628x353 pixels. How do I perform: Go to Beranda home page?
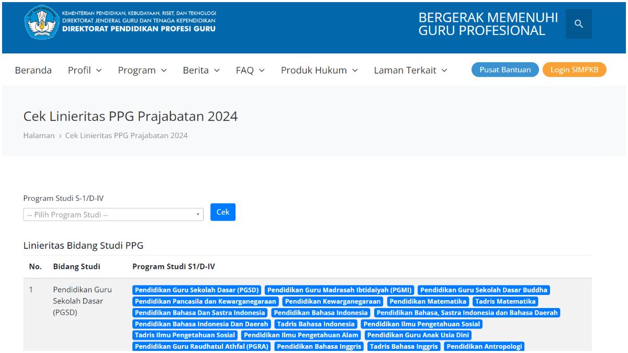(33, 70)
